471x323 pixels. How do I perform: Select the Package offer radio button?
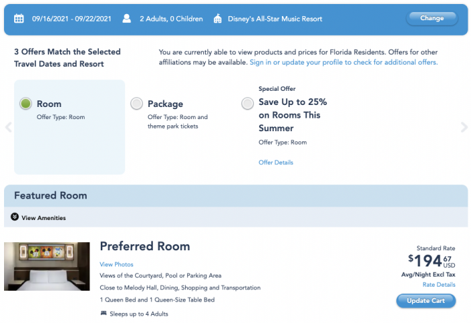137,104
